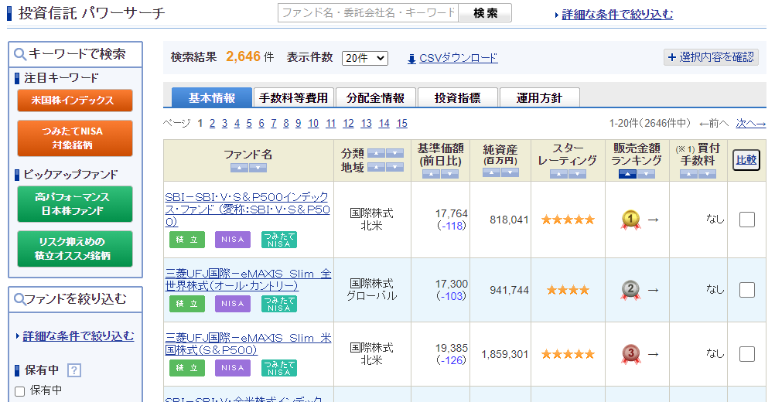This screenshot has height=402, width=775.
Task: Sort 買付手数料 ascending arrow
Action: tap(688, 174)
